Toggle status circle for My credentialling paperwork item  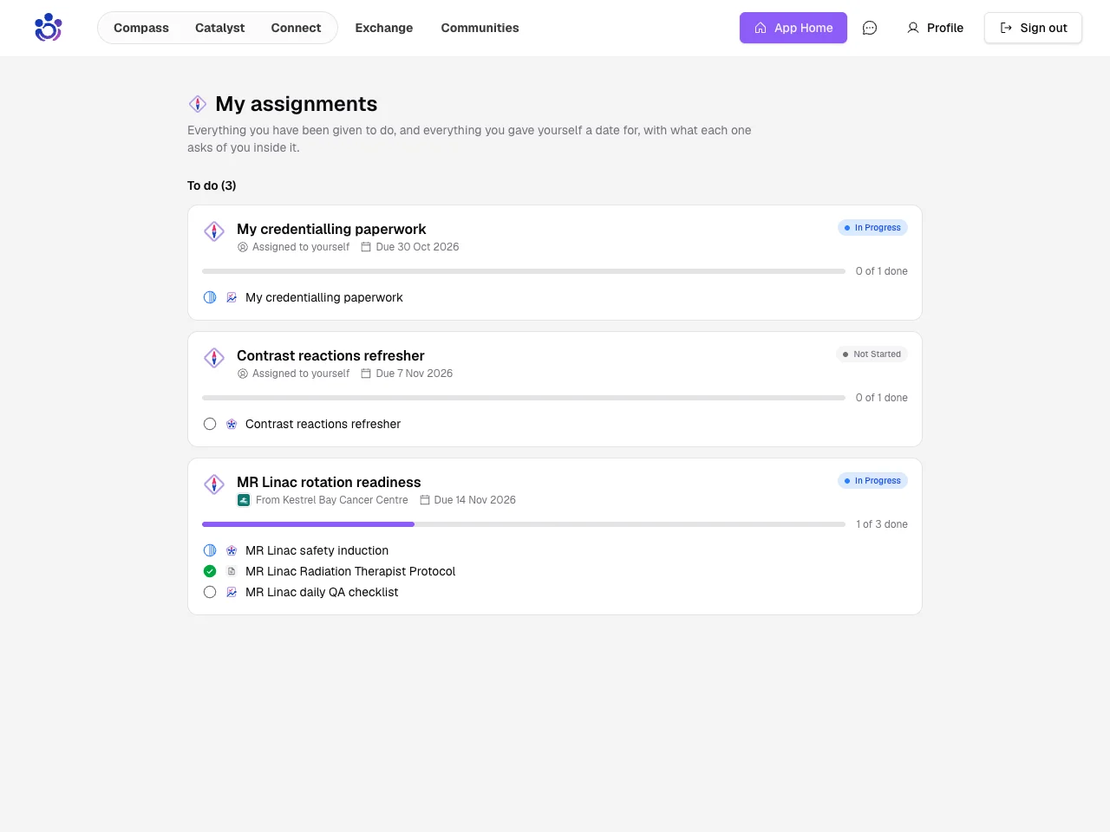point(210,297)
